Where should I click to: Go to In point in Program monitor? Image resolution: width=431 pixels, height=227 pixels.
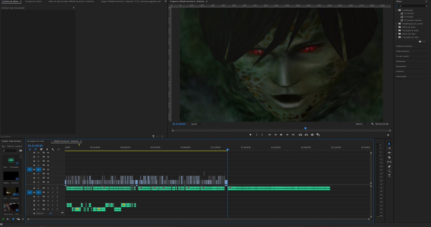pyautogui.click(x=270, y=135)
